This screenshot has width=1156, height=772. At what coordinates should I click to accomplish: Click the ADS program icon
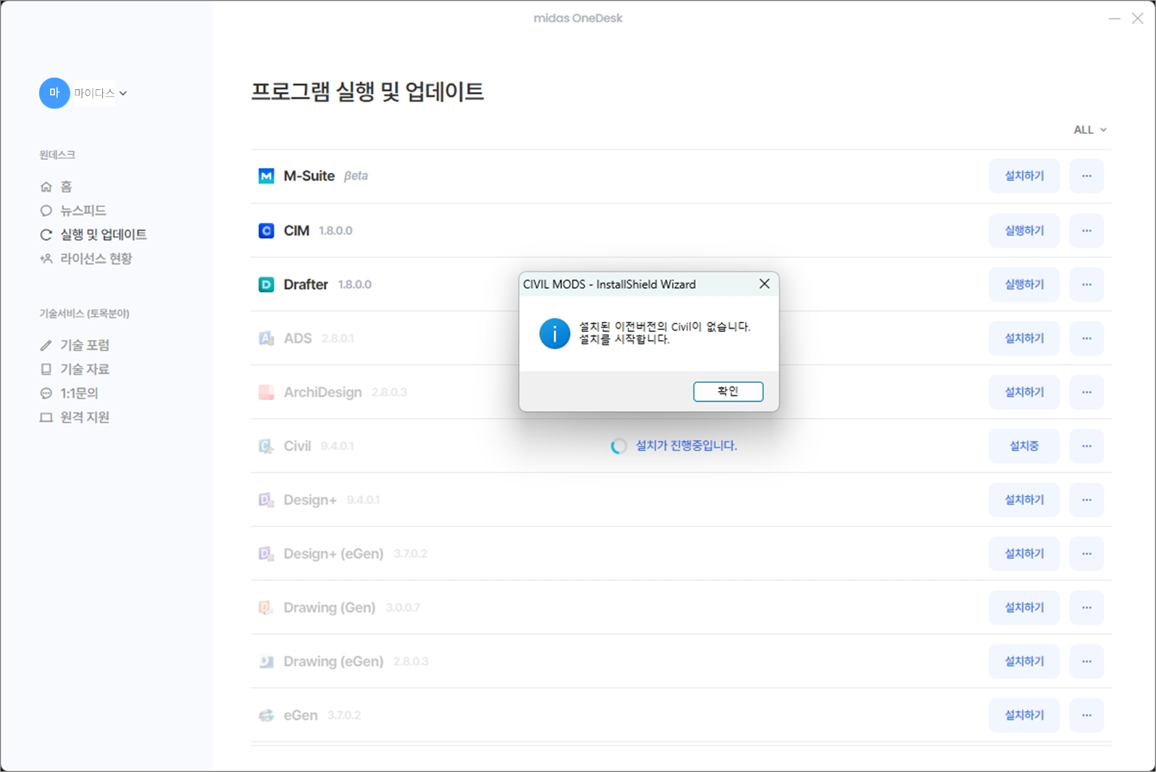pyautogui.click(x=266, y=338)
